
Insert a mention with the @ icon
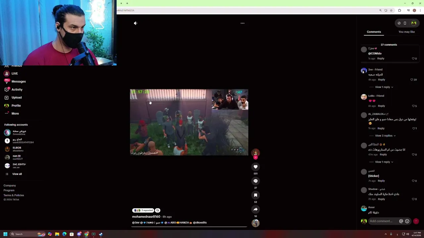tap(401, 221)
